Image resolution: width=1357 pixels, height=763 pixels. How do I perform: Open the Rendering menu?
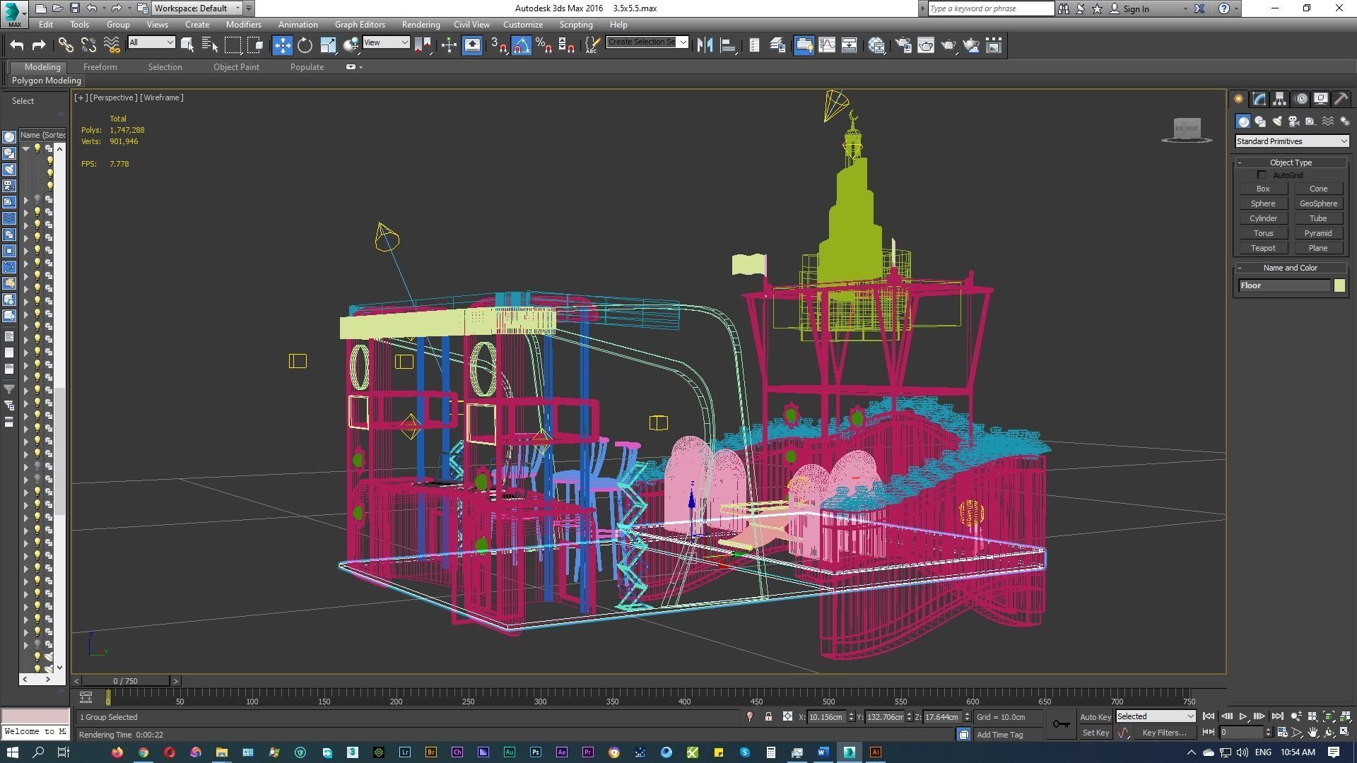coord(421,24)
